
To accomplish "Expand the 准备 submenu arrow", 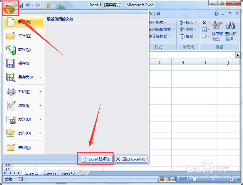I will (40, 106).
